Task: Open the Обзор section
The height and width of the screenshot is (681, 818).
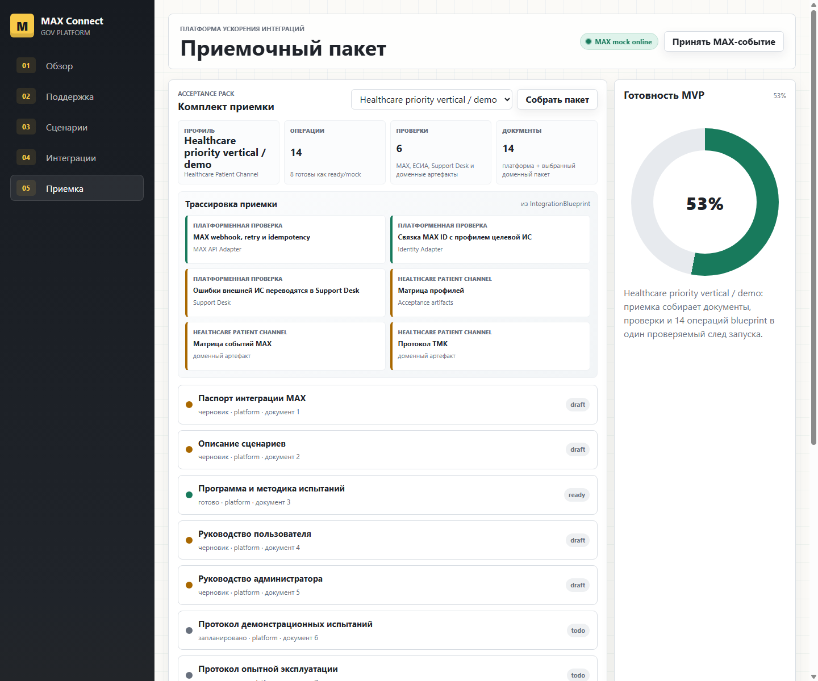Action: tap(77, 66)
